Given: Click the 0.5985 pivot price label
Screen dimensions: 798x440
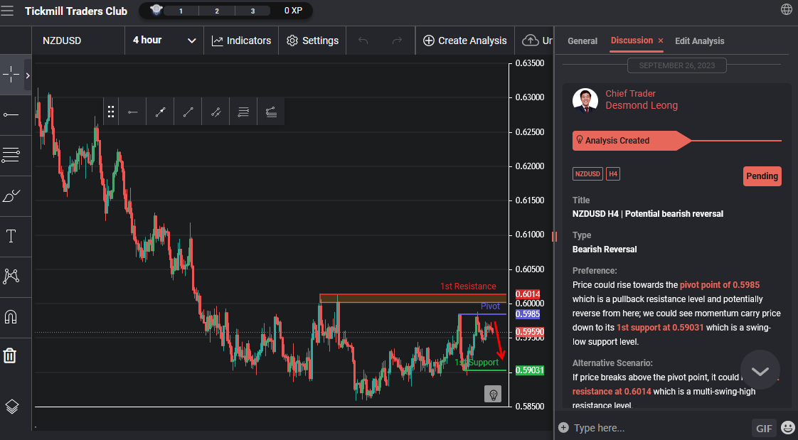Looking at the screenshot, I should click(527, 314).
